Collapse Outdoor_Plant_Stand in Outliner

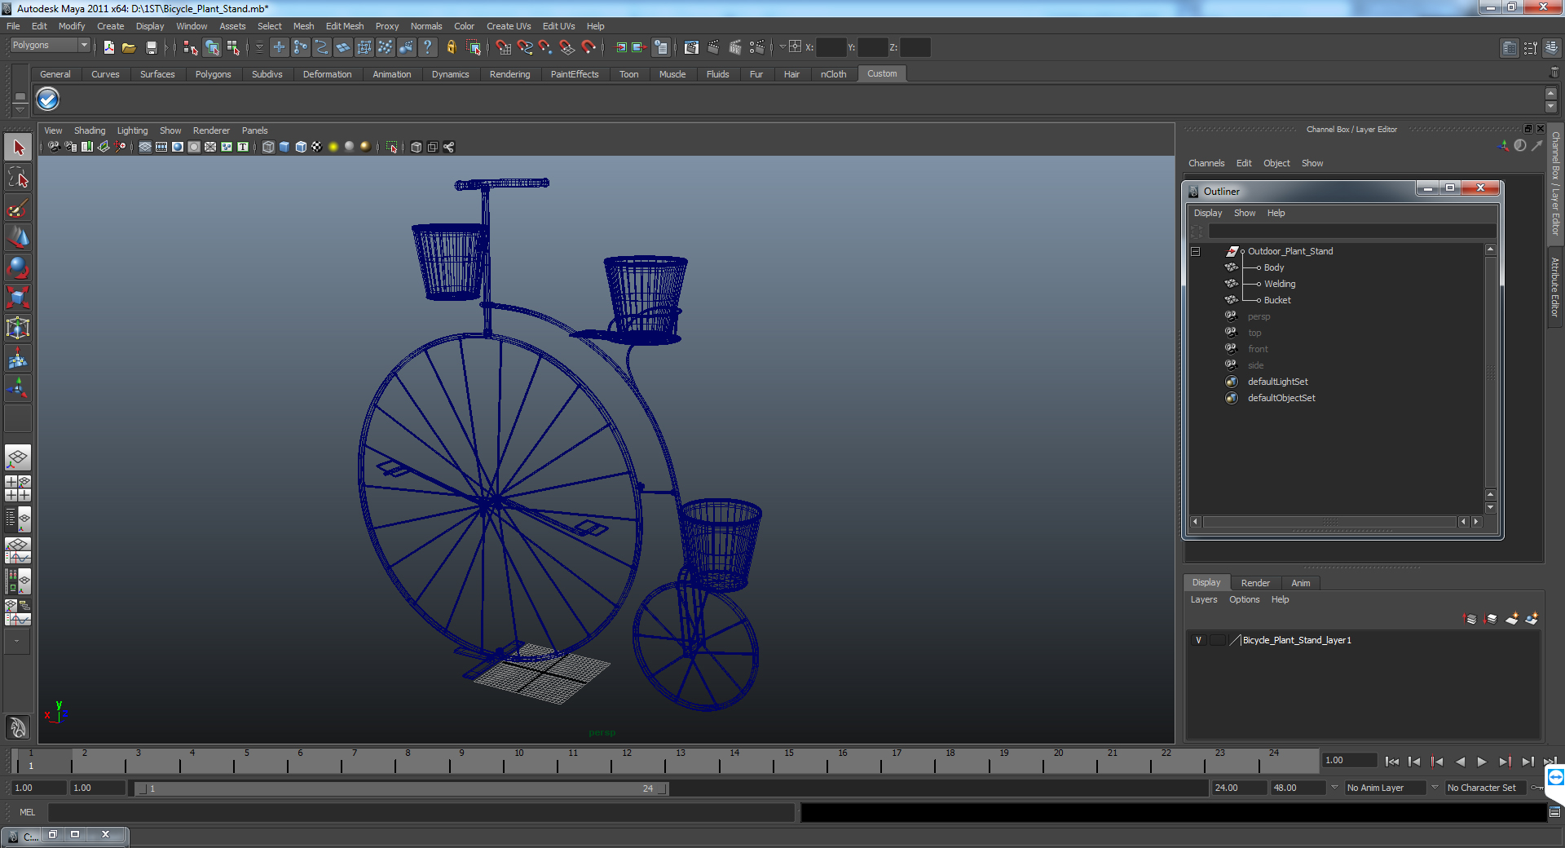point(1196,251)
